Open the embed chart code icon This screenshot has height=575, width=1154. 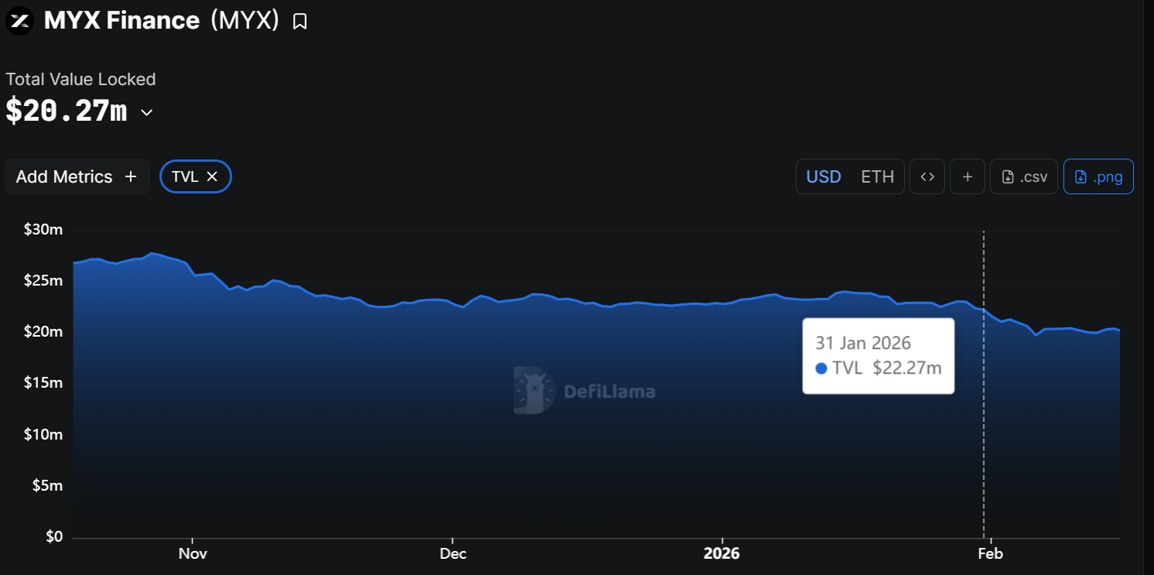[x=927, y=176]
